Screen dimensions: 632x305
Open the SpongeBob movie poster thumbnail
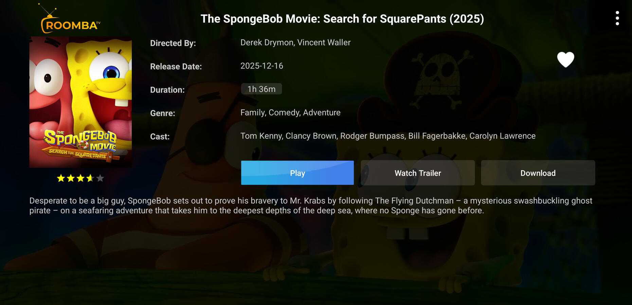[80, 102]
